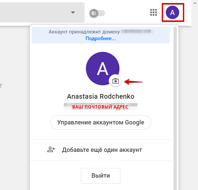Open the Google apps grid launcher
The image size is (198, 190).
click(153, 12)
